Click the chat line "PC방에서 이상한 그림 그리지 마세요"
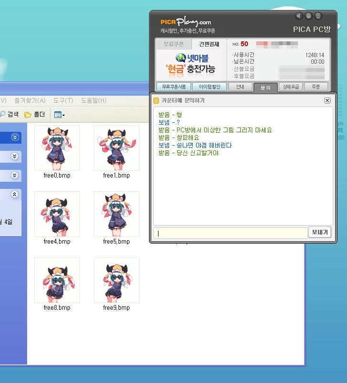 [x=224, y=130]
